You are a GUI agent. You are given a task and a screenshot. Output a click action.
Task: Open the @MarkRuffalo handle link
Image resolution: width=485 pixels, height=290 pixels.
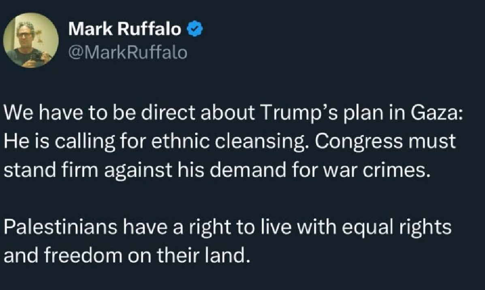128,53
